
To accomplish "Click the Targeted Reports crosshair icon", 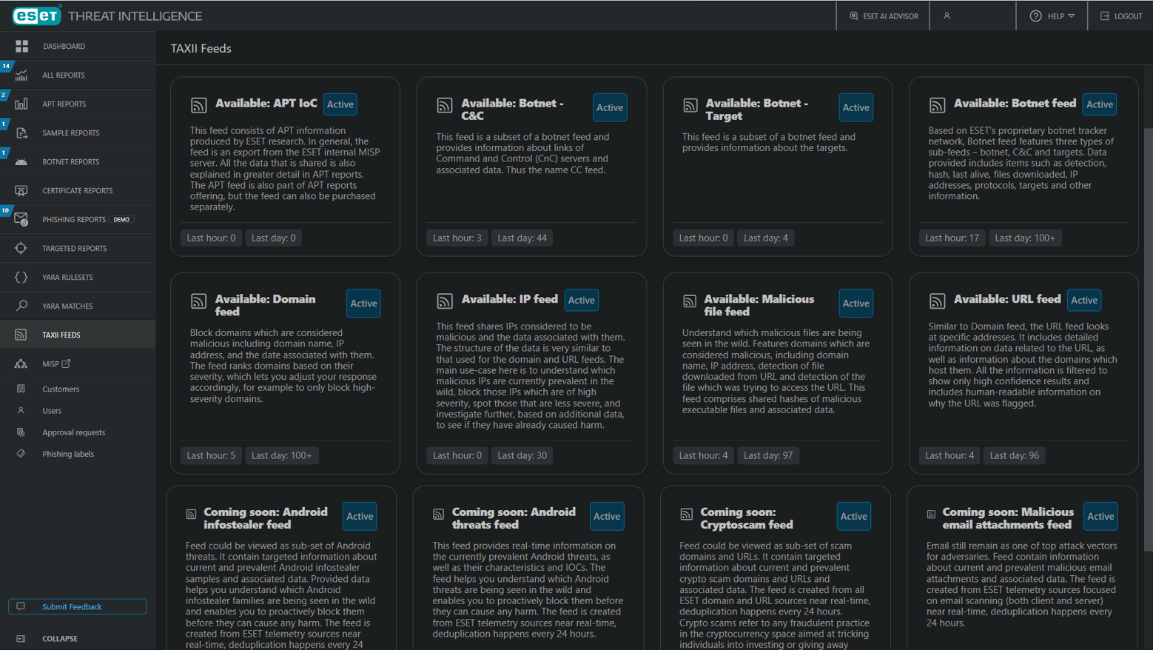I will point(21,248).
